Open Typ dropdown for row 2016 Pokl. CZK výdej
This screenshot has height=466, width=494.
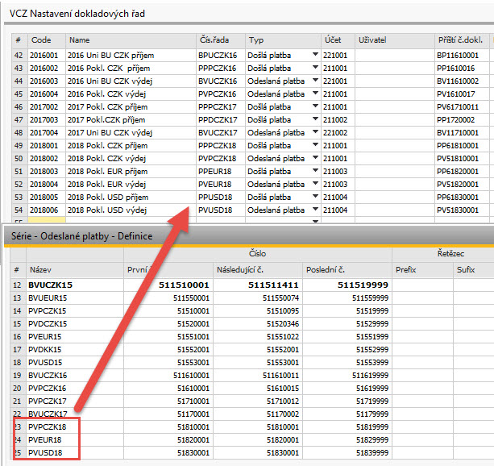click(x=315, y=94)
